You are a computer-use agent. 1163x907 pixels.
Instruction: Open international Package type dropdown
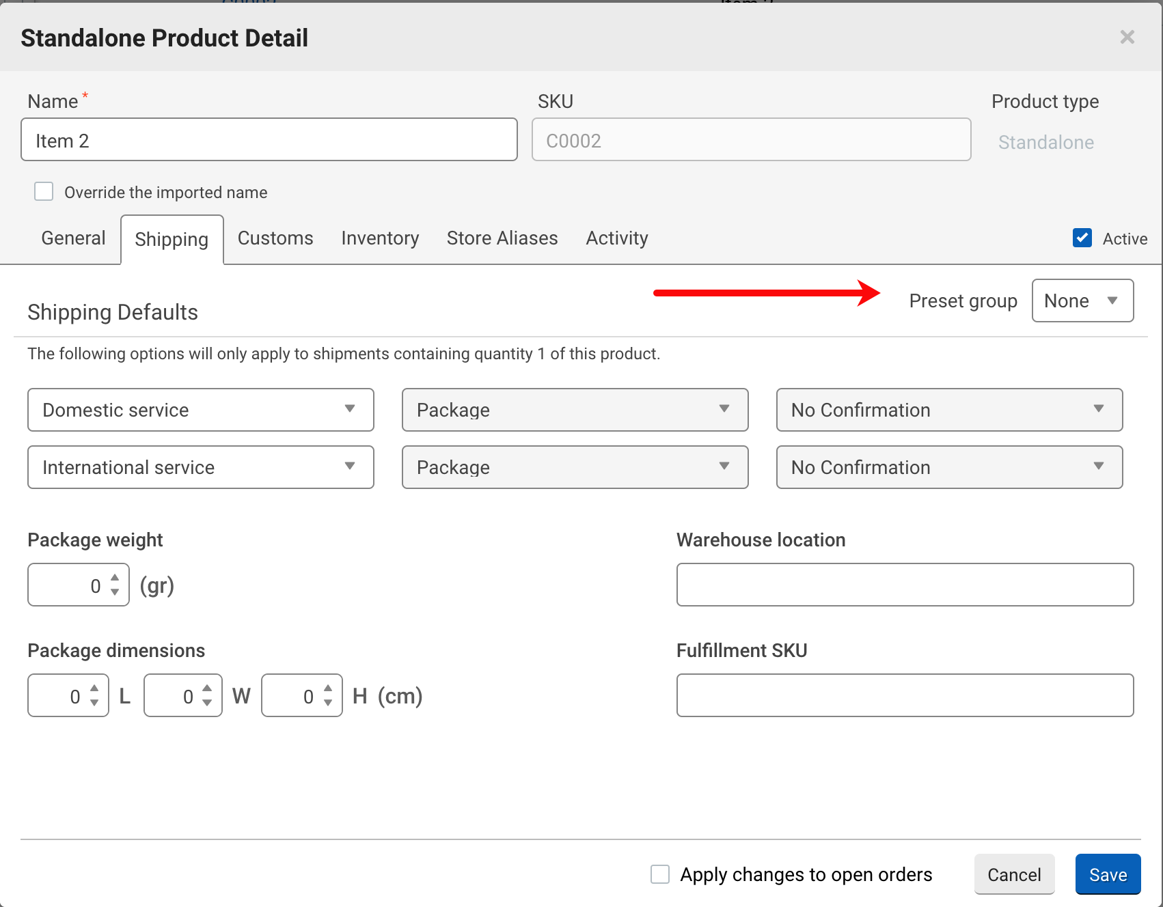(575, 467)
